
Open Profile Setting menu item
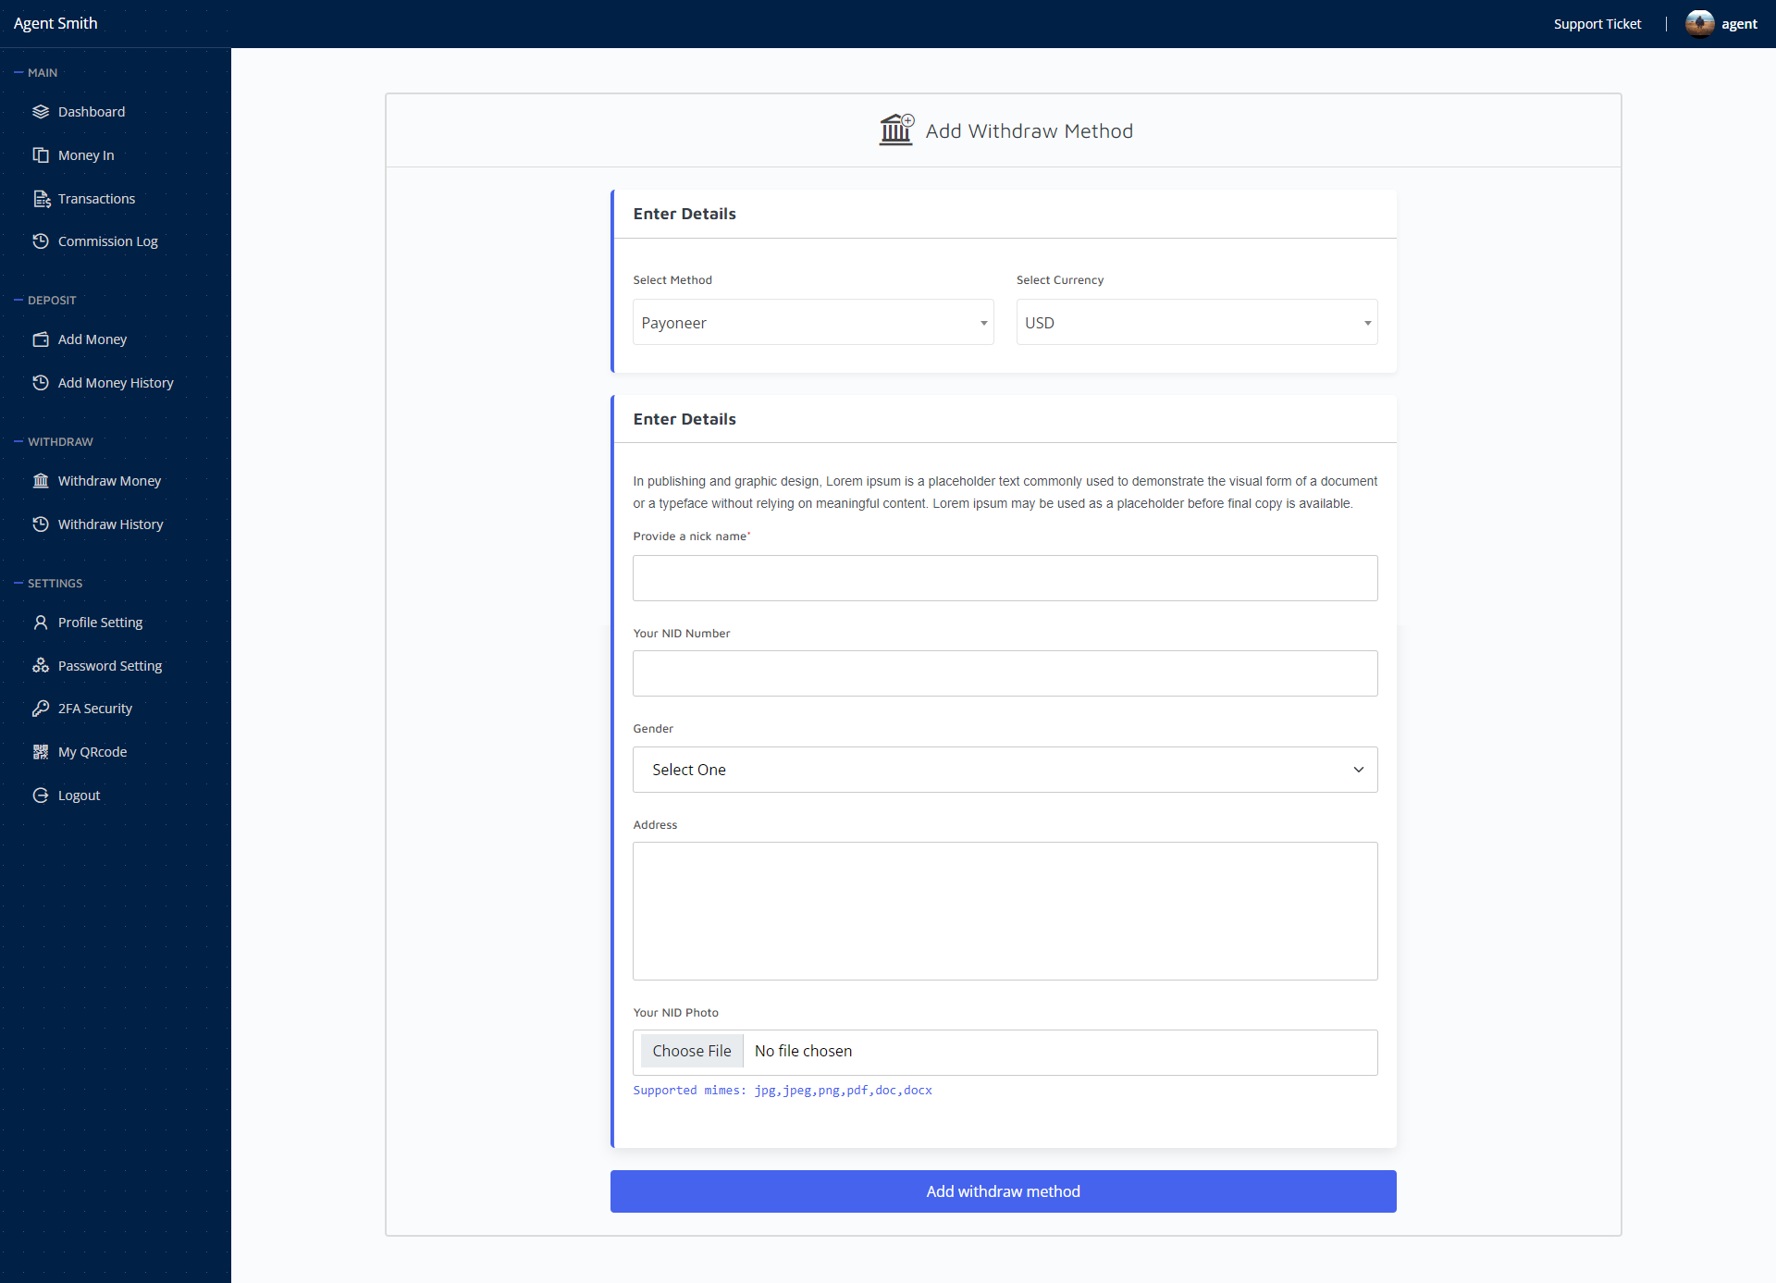coord(100,623)
